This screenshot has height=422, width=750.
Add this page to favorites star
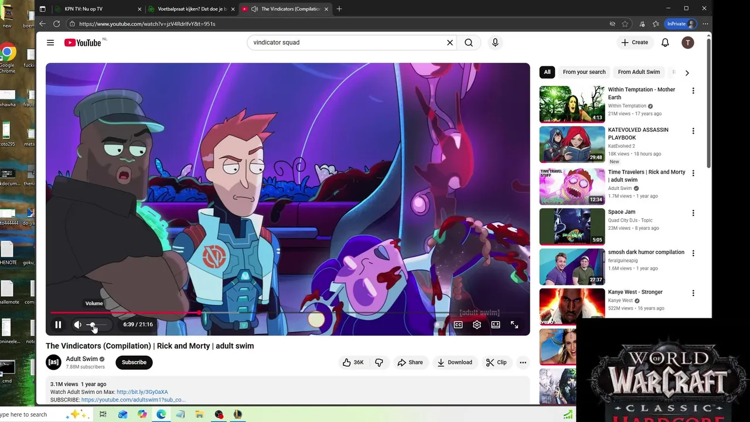[x=625, y=24]
